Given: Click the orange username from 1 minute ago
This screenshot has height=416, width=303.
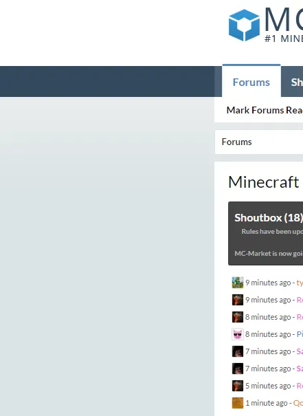Looking at the screenshot, I should 298,403.
